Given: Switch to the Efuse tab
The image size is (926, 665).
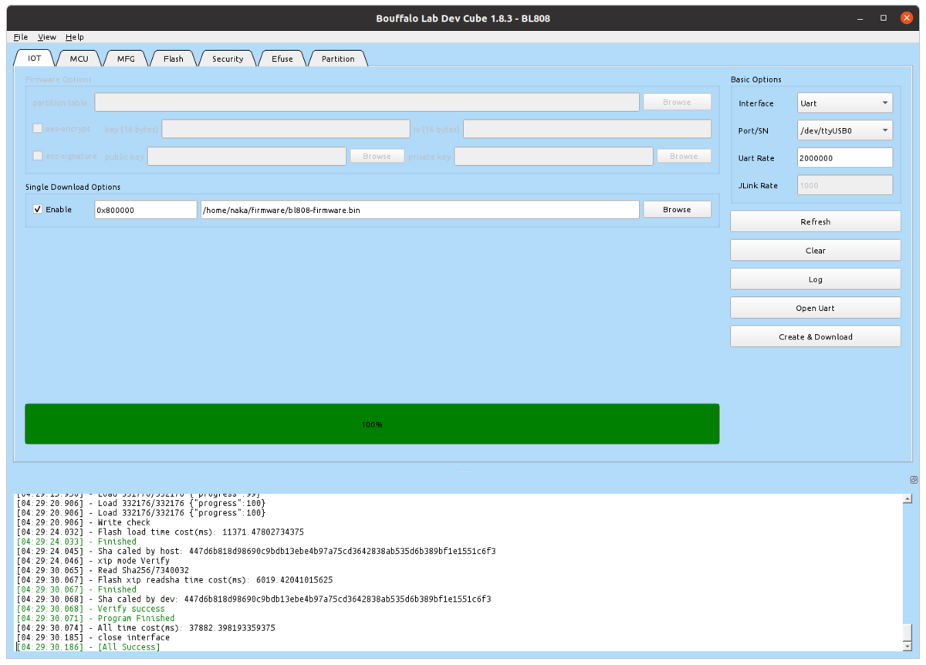Looking at the screenshot, I should [282, 59].
